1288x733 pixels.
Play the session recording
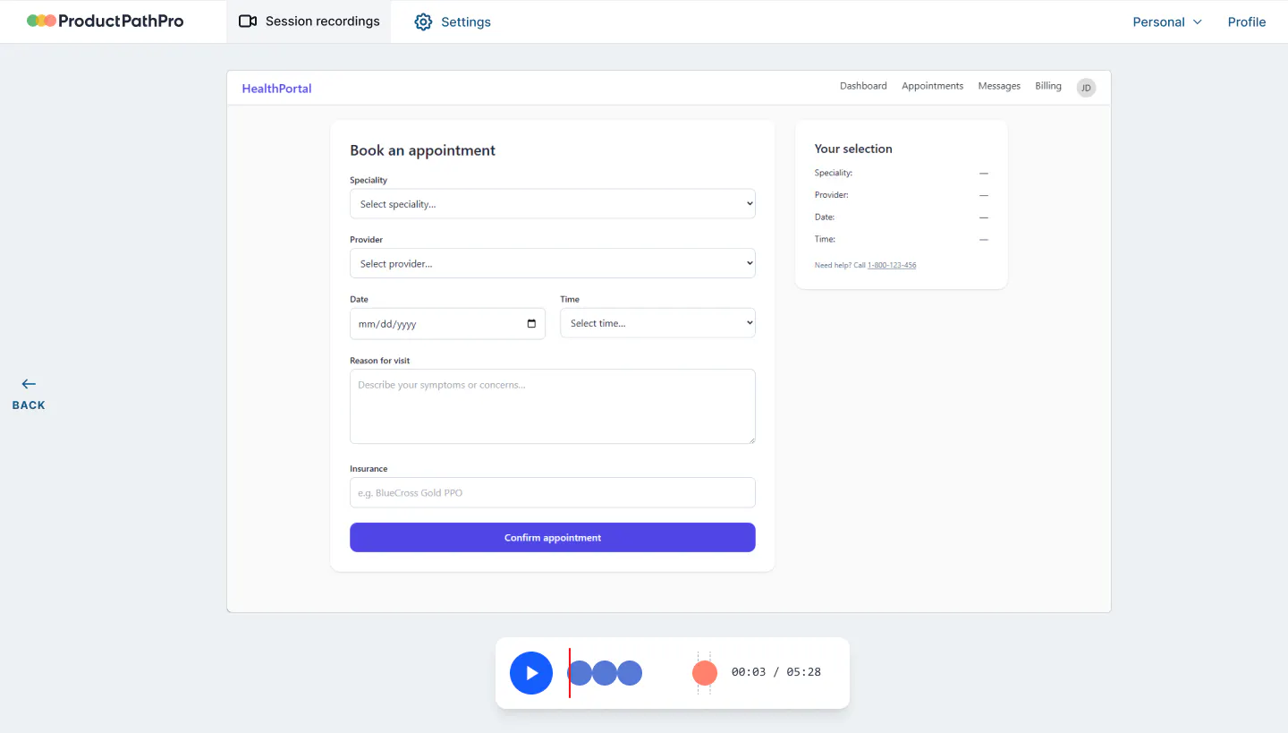tap(531, 673)
